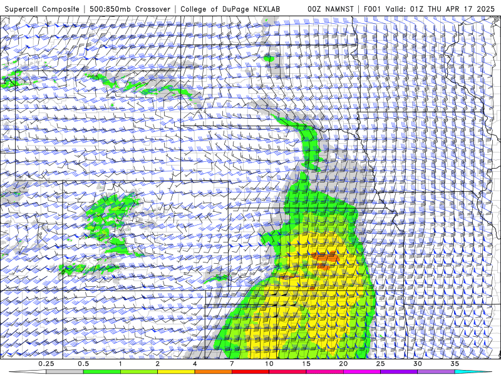Select the gray legend swatch for 0.25 to 0.5

pos(65,372)
